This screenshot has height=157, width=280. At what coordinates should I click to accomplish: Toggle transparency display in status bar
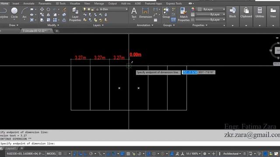click(x=128, y=154)
